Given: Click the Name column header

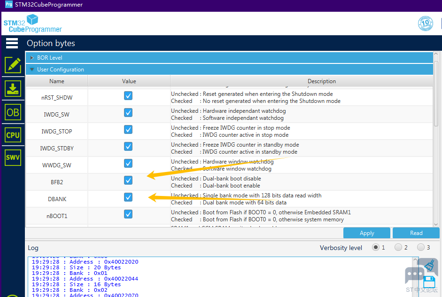Looking at the screenshot, I should tap(57, 81).
